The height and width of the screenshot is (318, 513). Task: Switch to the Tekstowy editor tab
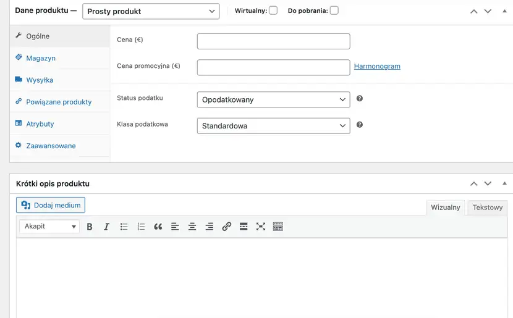(488, 207)
